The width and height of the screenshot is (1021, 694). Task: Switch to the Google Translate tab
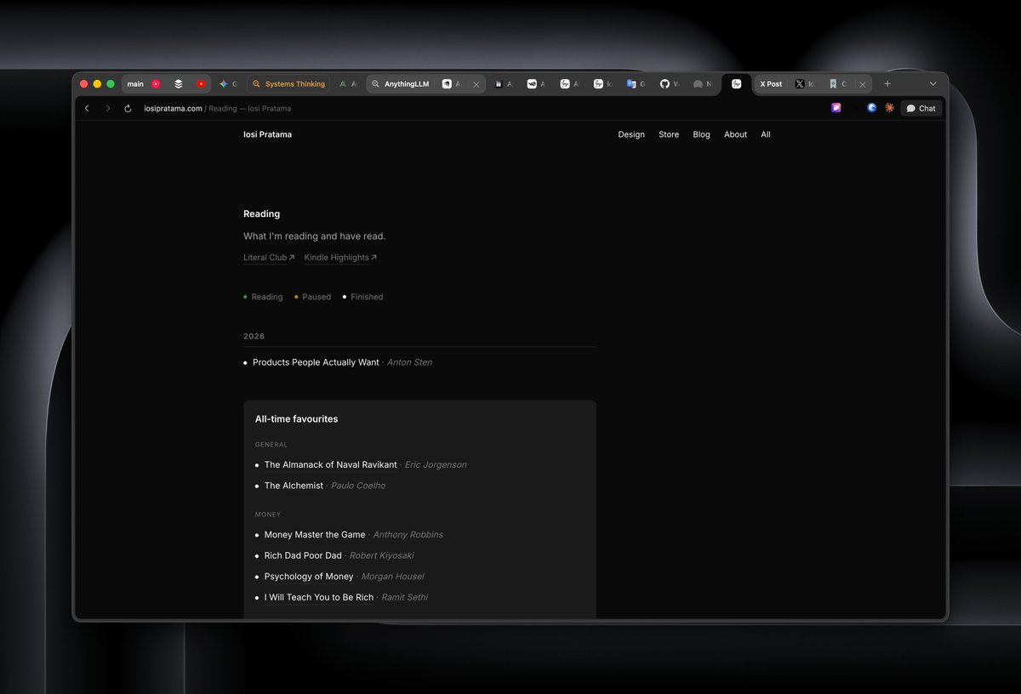point(636,84)
